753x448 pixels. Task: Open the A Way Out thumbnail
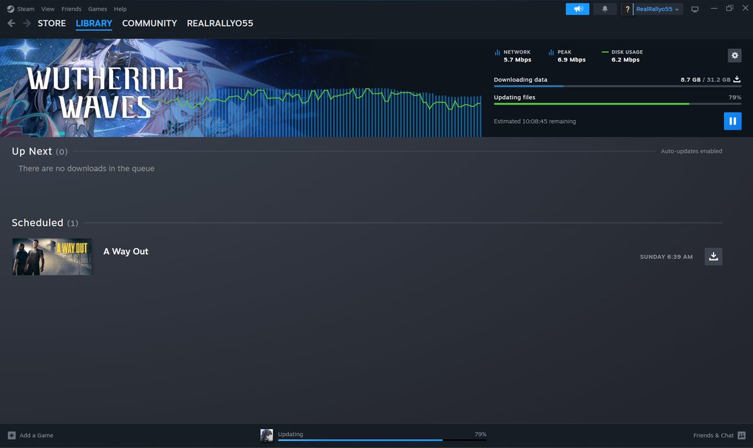click(52, 257)
